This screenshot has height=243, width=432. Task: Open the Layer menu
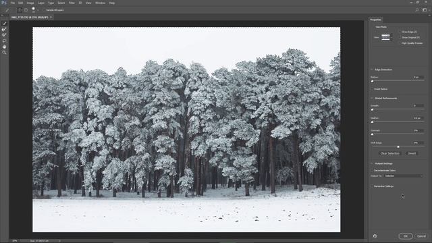tap(41, 3)
